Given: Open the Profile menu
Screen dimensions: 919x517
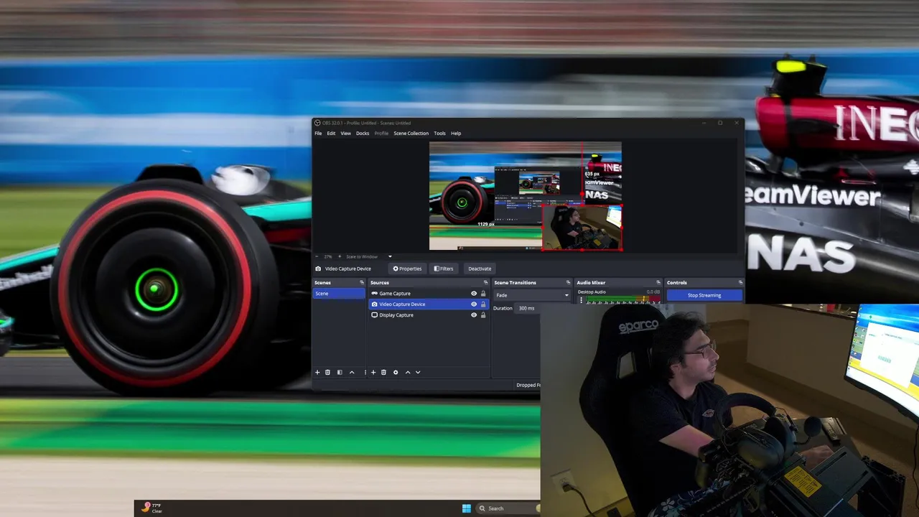Looking at the screenshot, I should tap(381, 133).
